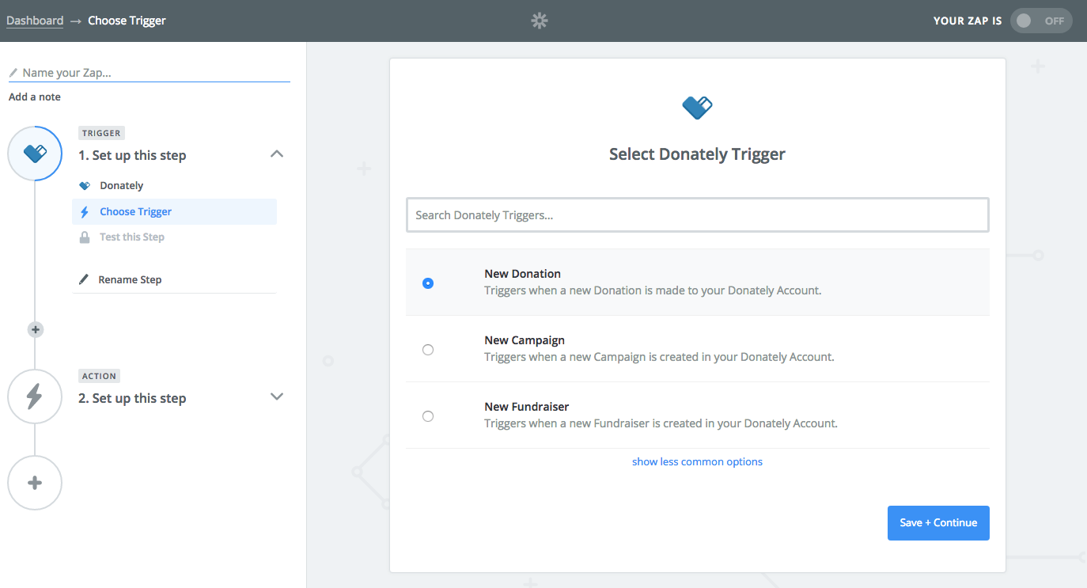Click Add a note
The image size is (1087, 588).
(35, 97)
